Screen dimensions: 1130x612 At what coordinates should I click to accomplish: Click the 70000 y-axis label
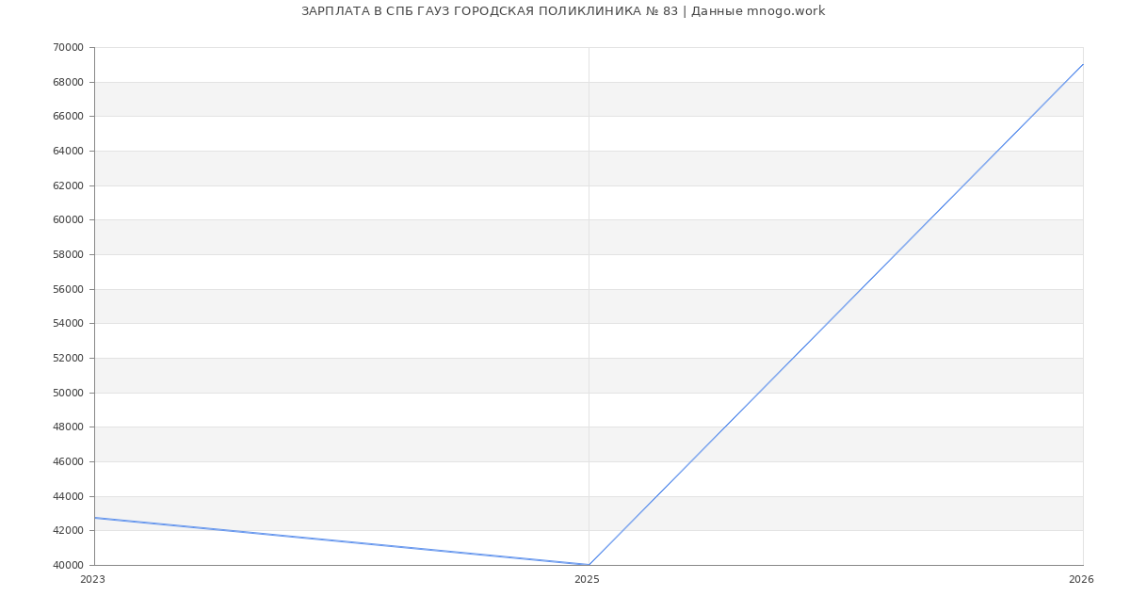68,47
